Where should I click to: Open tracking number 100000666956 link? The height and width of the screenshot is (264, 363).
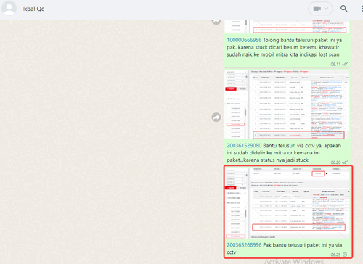pyautogui.click(x=244, y=40)
